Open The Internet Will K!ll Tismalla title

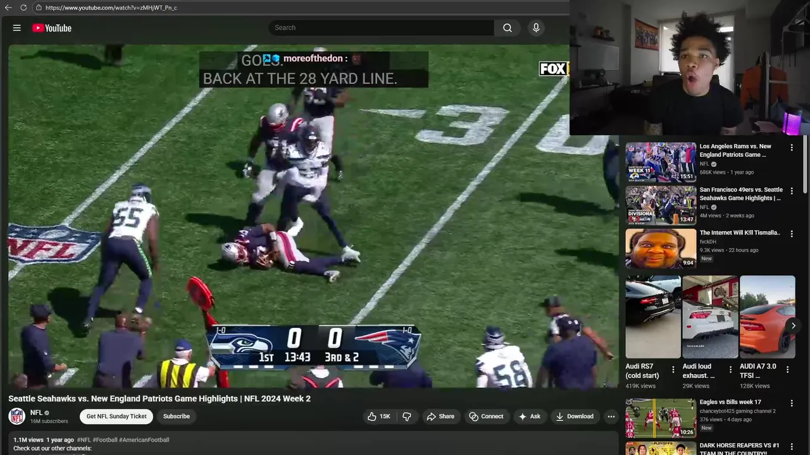point(740,233)
